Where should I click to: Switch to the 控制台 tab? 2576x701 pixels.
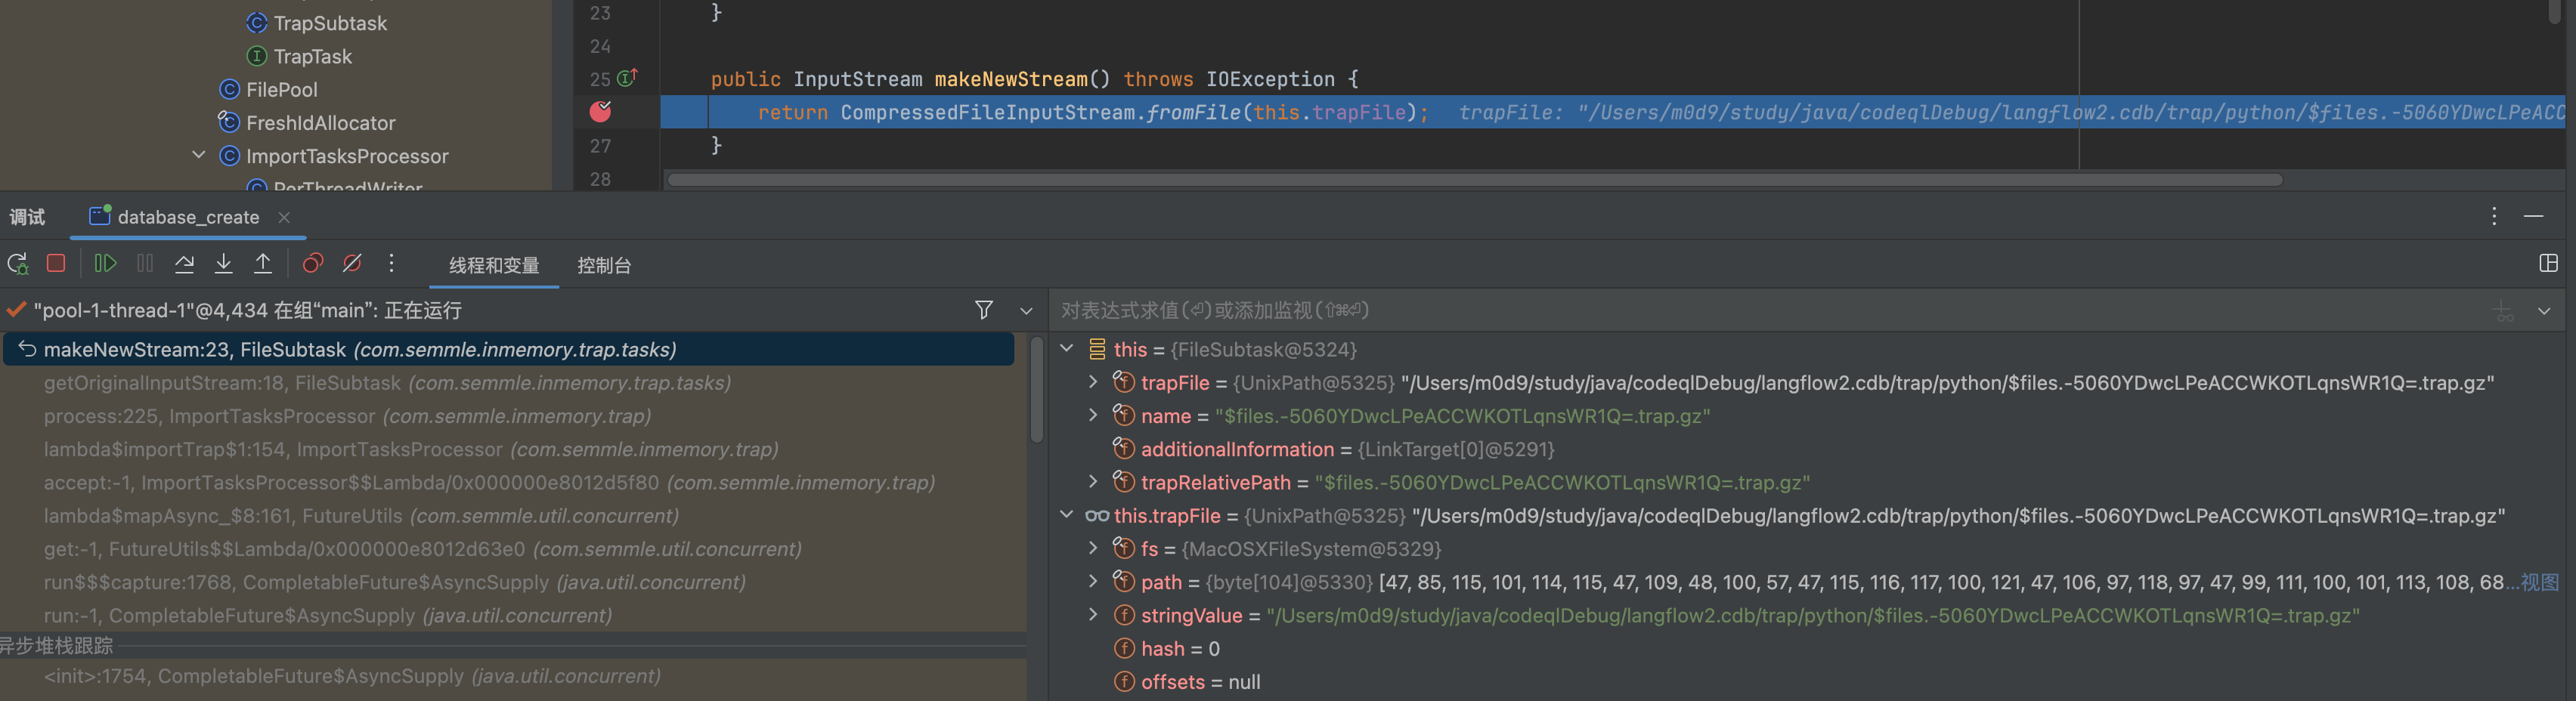pos(604,265)
